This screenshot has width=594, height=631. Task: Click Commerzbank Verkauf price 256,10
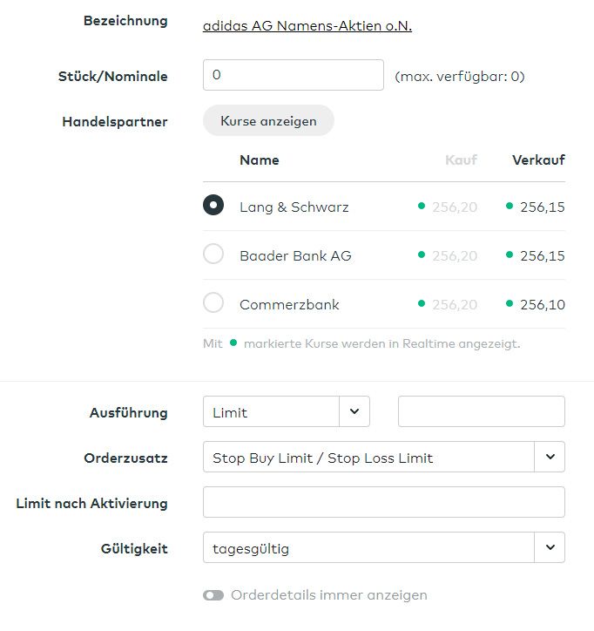542,305
